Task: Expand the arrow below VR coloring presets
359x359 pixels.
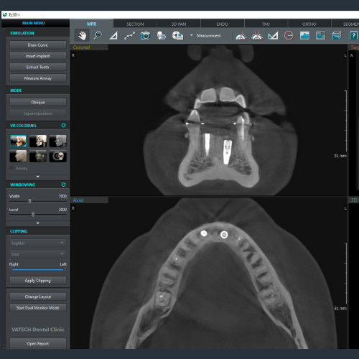Action: pyautogui.click(x=38, y=177)
